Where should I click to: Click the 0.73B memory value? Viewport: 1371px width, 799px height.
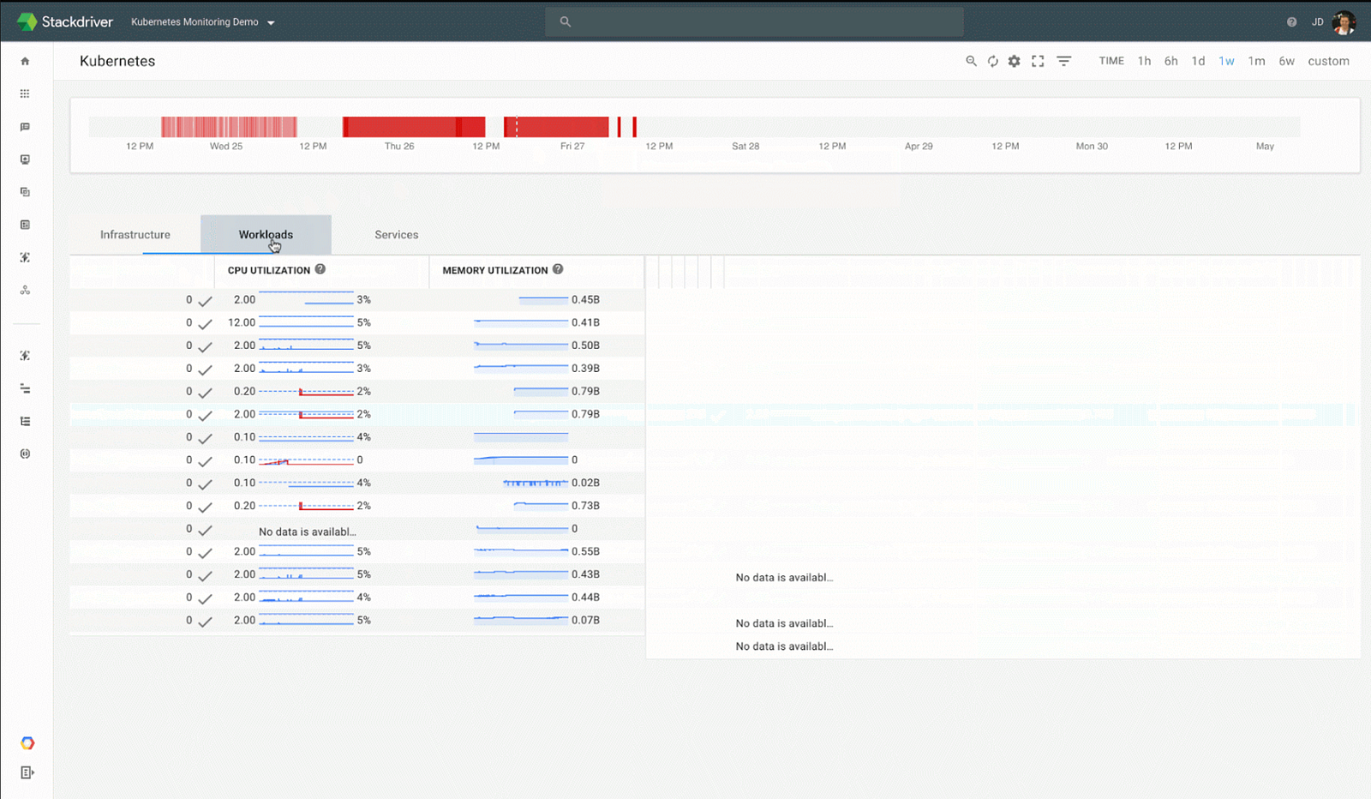[585, 506]
